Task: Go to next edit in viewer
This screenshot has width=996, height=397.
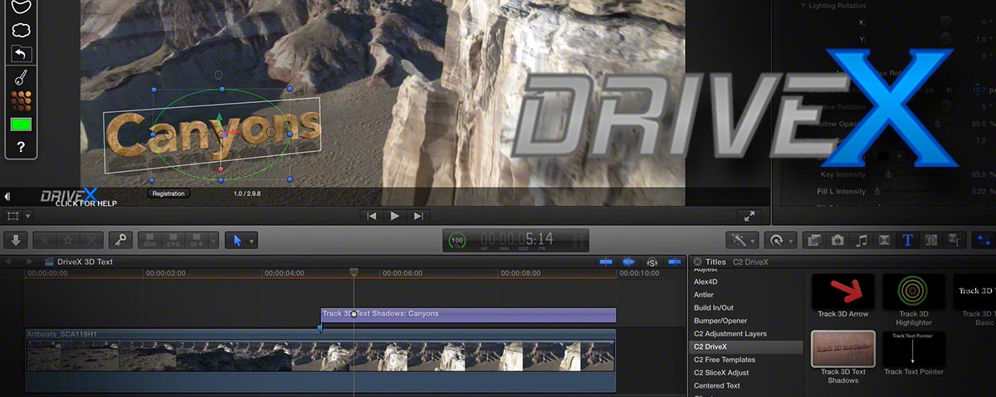Action: pos(418,216)
